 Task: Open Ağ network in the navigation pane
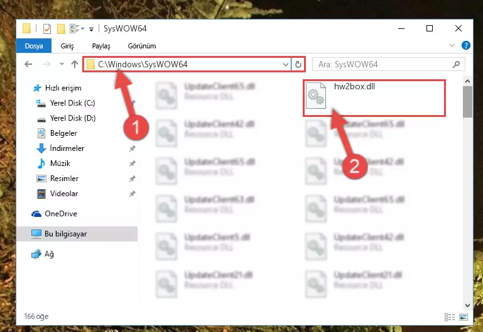43,254
